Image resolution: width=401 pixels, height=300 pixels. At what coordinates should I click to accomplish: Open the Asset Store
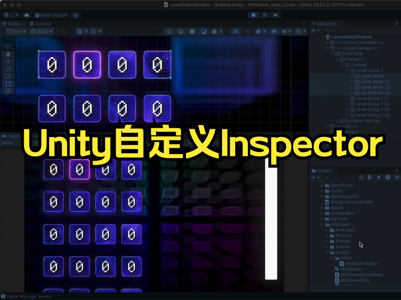[x=51, y=15]
